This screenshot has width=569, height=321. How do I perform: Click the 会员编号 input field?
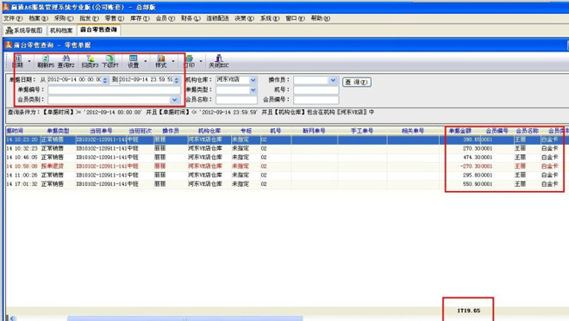pos(316,100)
